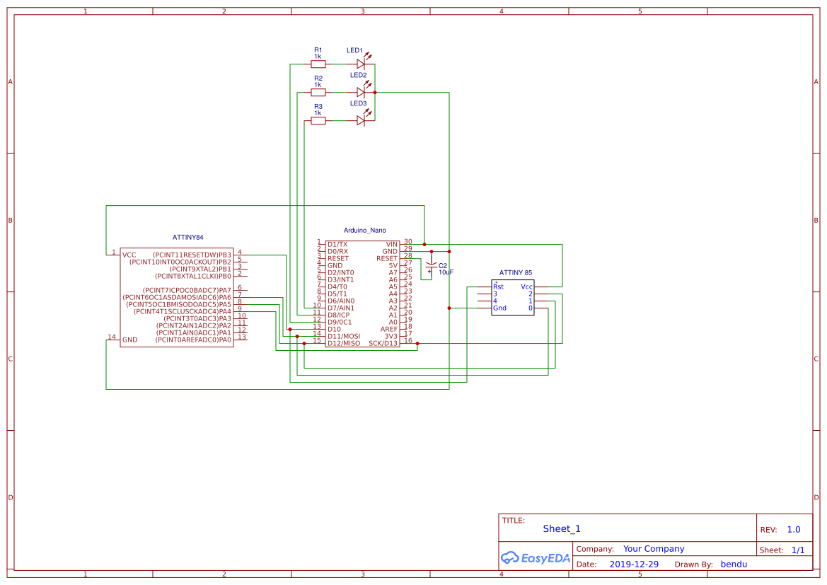Viewport: 827px width, 585px height.
Task: Select the R1 1k resistor symbol
Action: (318, 64)
